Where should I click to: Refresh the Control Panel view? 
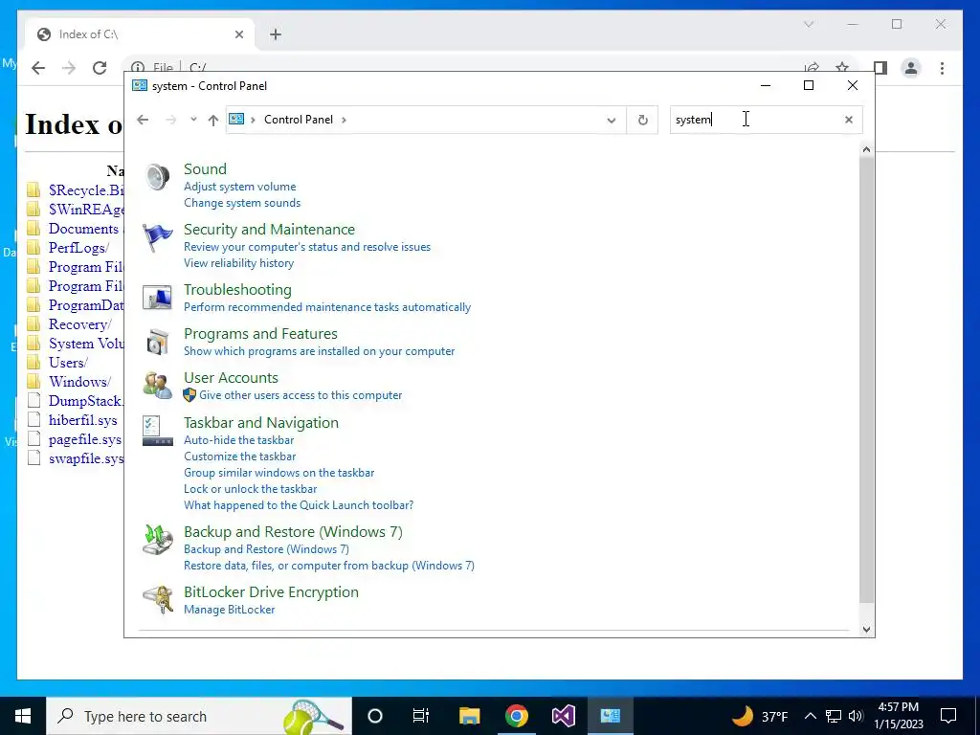[x=642, y=120]
